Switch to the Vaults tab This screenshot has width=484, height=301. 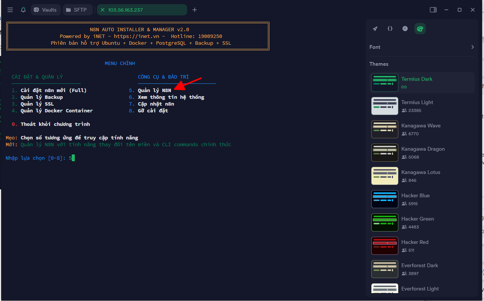[x=45, y=10]
